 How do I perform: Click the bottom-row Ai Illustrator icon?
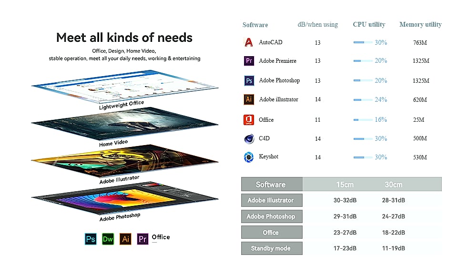click(x=125, y=239)
